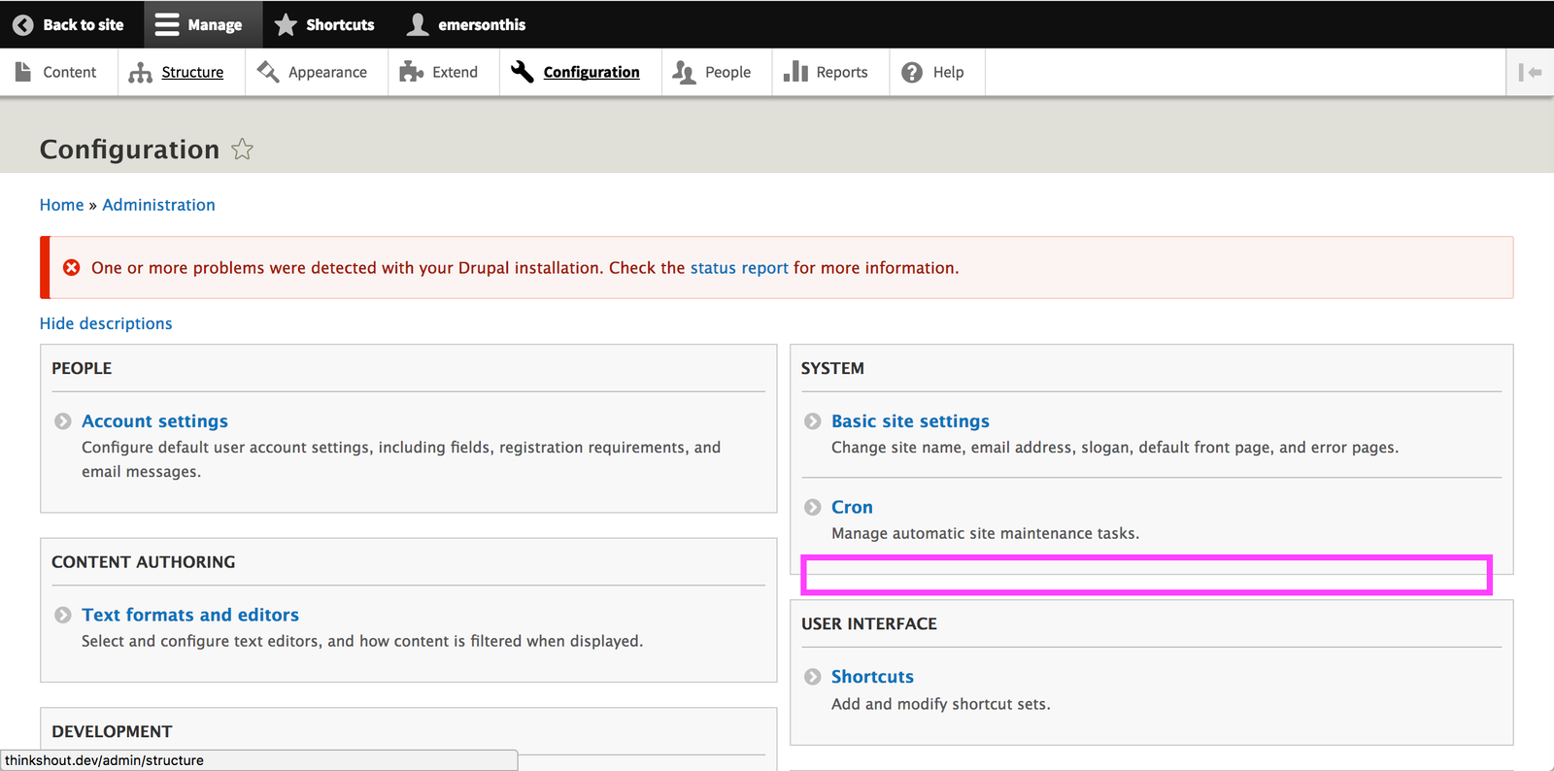The height and width of the screenshot is (771, 1554).
Task: Click the Extend puzzle piece icon
Action: click(412, 72)
